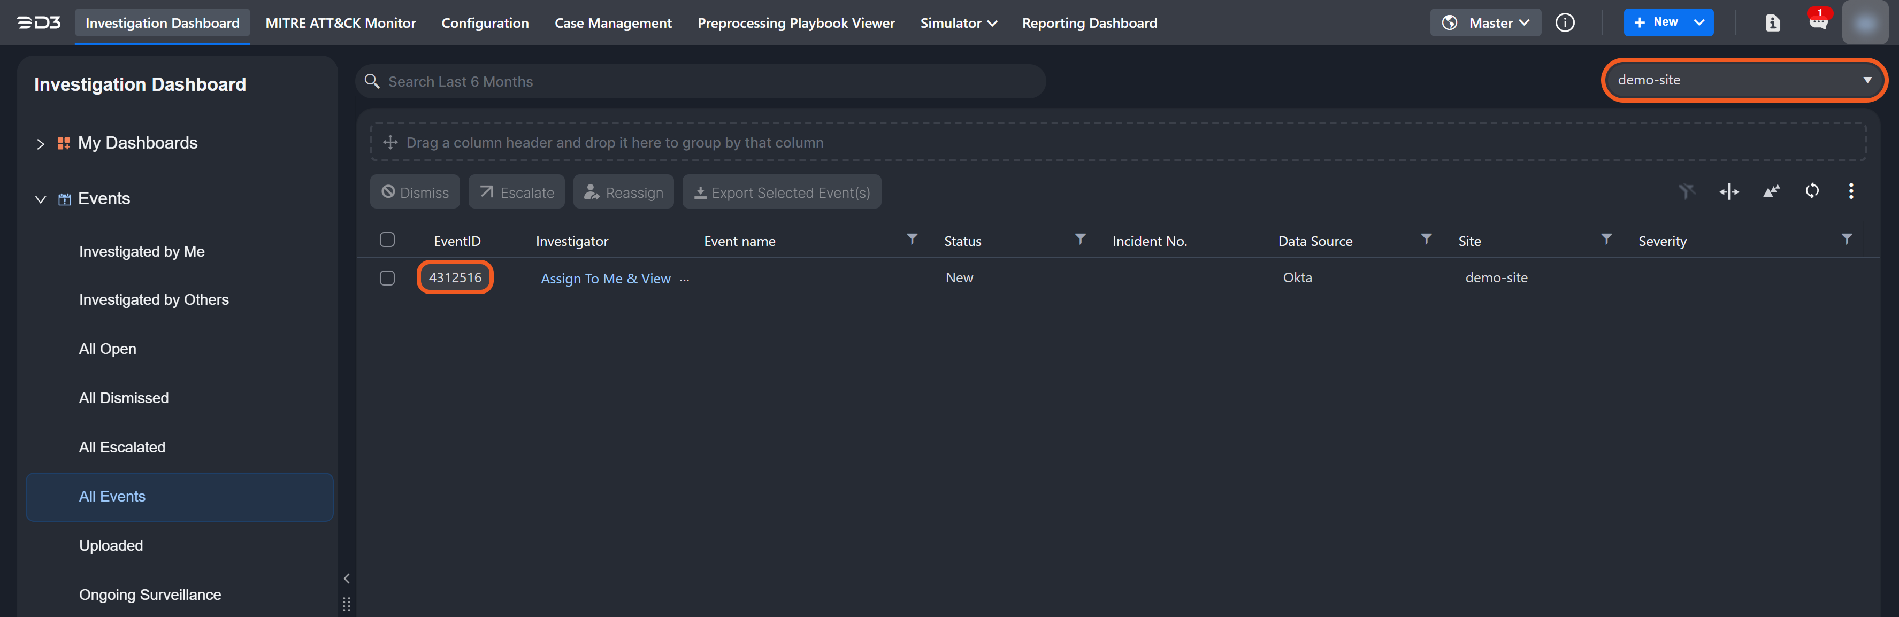Check the box for event 4312516
The height and width of the screenshot is (617, 1899).
coord(387,278)
